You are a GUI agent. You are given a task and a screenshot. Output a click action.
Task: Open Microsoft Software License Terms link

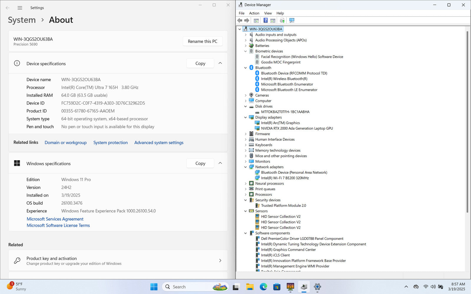pos(58,225)
